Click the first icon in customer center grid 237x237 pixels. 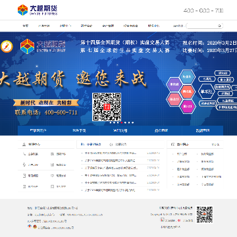point(24,154)
